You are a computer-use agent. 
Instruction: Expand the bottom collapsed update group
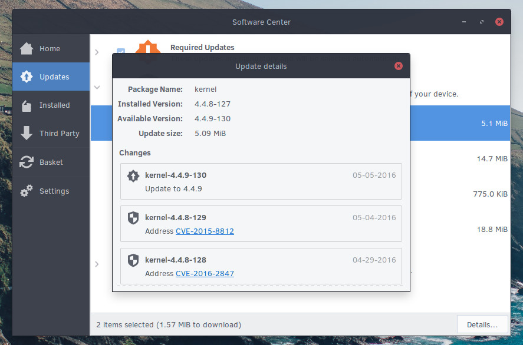97,264
